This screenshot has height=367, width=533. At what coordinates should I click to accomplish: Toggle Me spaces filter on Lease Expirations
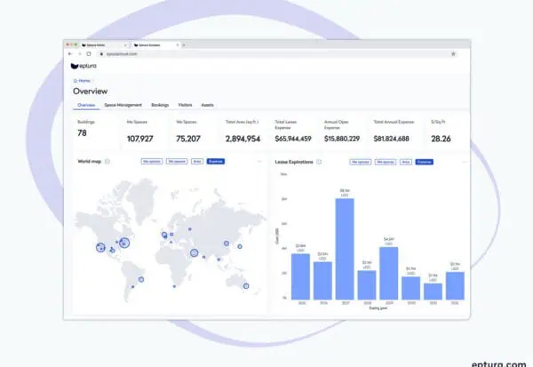click(361, 162)
